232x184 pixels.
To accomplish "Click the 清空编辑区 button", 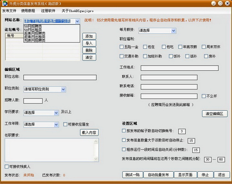I will (215, 114).
